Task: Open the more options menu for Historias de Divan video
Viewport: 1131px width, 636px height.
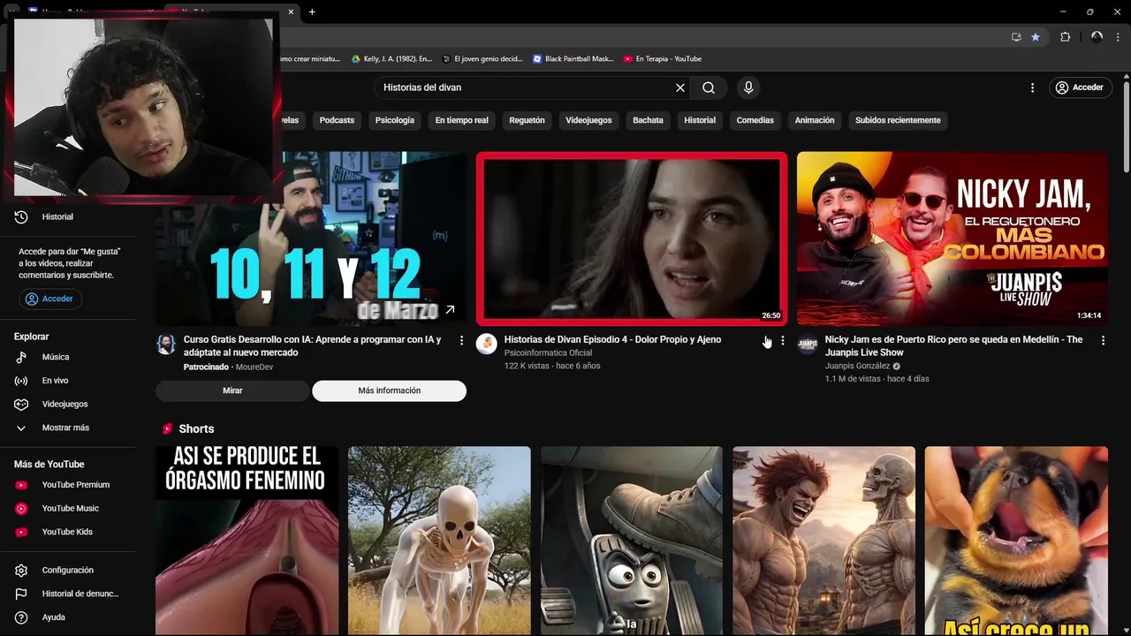Action: [x=782, y=340]
